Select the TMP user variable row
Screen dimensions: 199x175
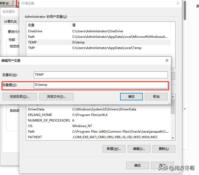pyautogui.click(x=99, y=48)
